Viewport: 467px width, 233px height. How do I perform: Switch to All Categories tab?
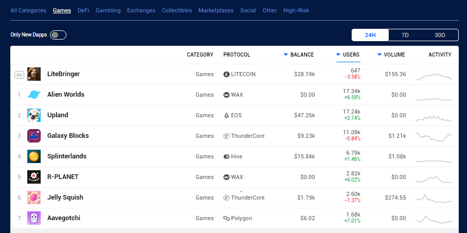click(x=28, y=10)
